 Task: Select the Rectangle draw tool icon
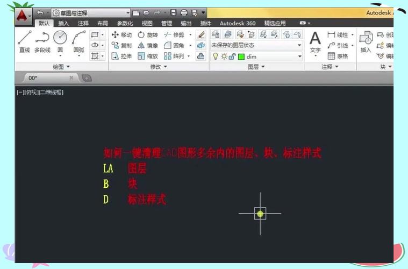click(x=95, y=34)
